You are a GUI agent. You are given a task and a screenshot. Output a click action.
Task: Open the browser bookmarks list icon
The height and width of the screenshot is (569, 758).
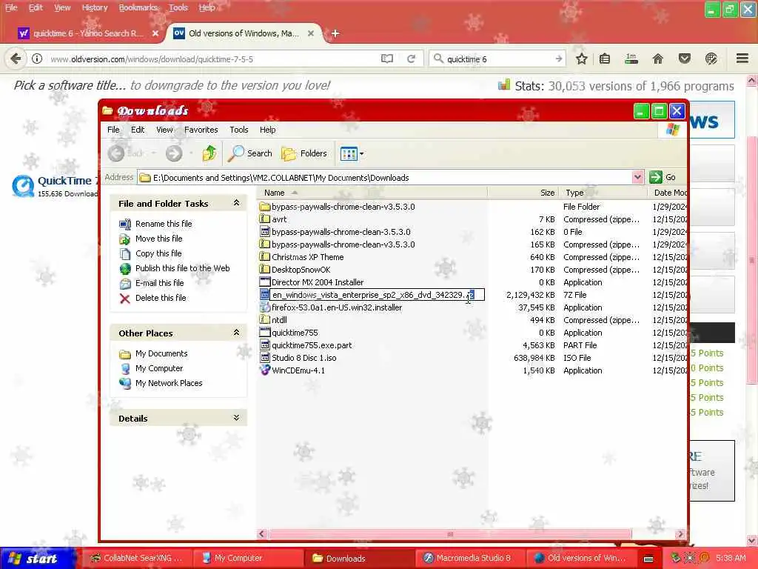point(605,59)
